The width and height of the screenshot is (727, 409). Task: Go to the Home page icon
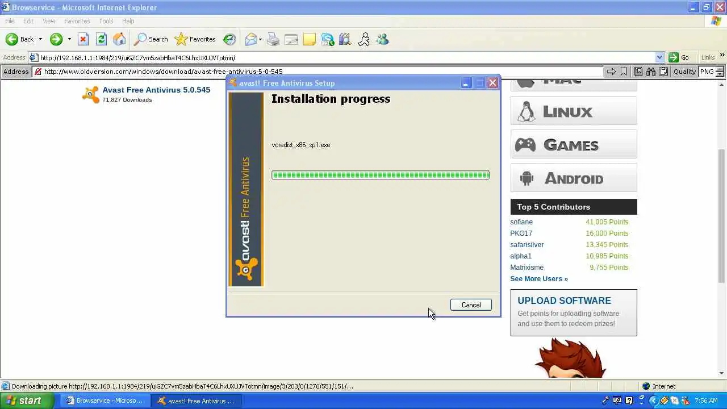119,39
